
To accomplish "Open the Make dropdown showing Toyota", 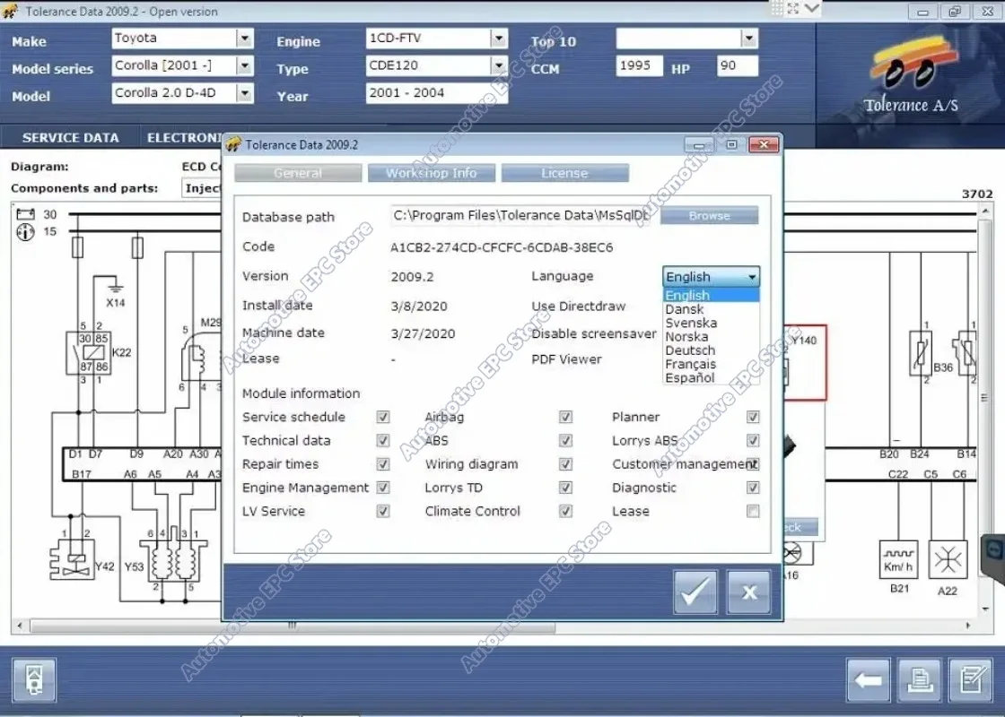I will pos(244,39).
